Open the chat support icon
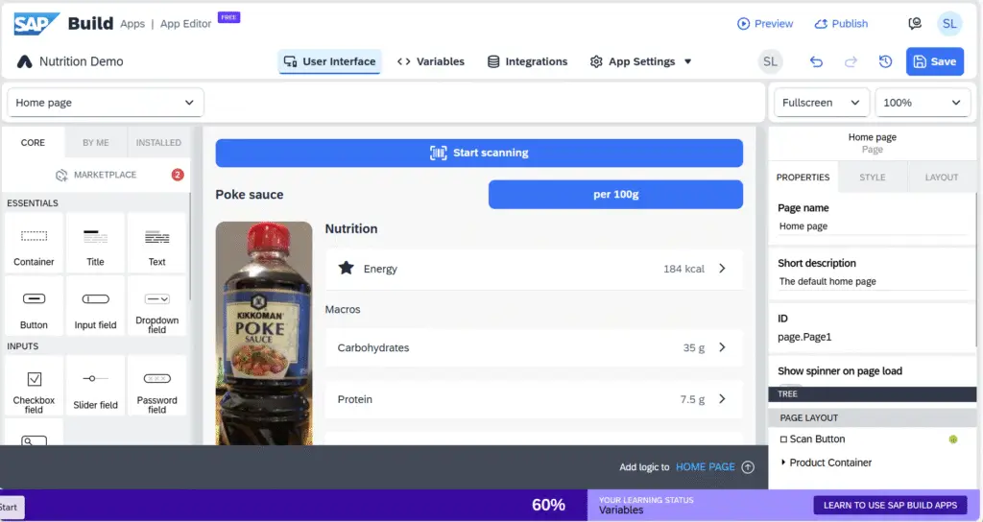 click(915, 24)
